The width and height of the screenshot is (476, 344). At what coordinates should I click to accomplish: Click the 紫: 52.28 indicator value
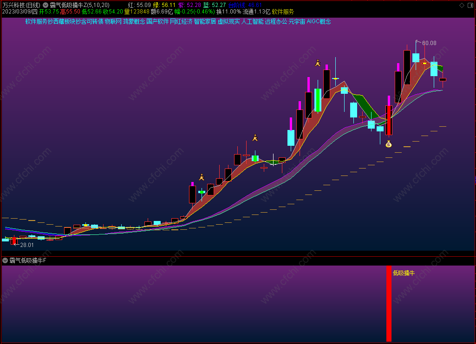click(189, 5)
